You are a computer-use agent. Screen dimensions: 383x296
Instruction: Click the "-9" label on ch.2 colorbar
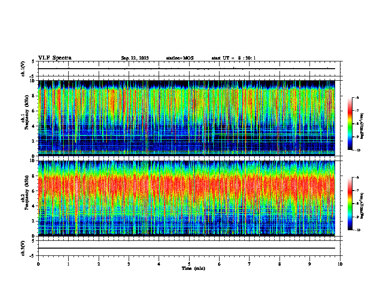357,217
